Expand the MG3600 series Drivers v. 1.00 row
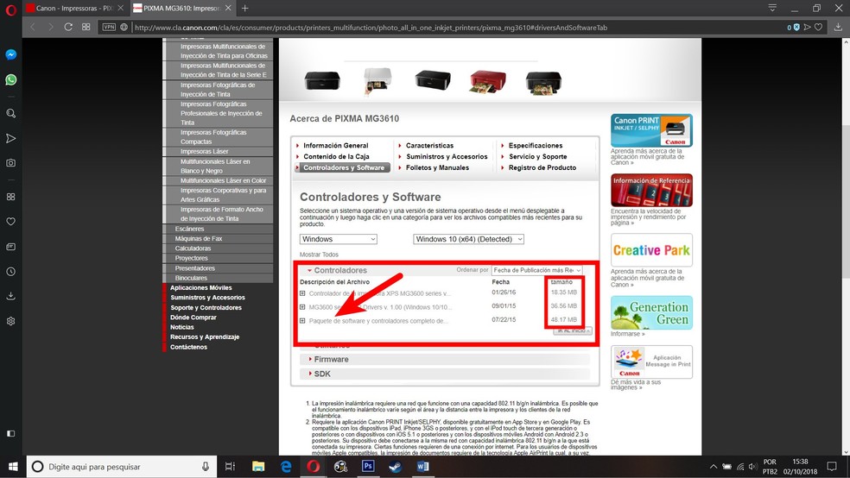Screen dimensions: 850x478 (302, 307)
